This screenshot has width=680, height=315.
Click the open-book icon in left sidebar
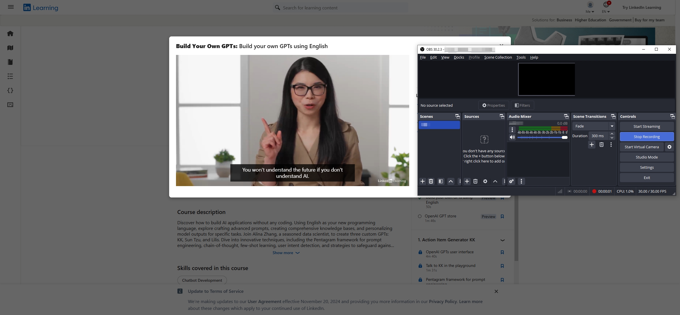[10, 48]
